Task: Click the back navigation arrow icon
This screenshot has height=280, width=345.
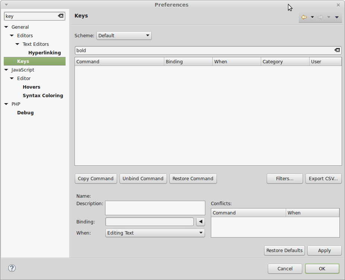Action: point(304,17)
